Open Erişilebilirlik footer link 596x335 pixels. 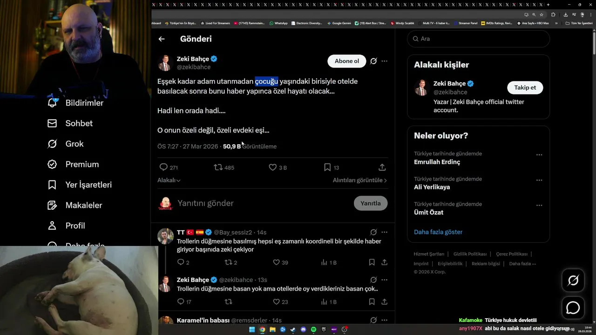pos(450,263)
